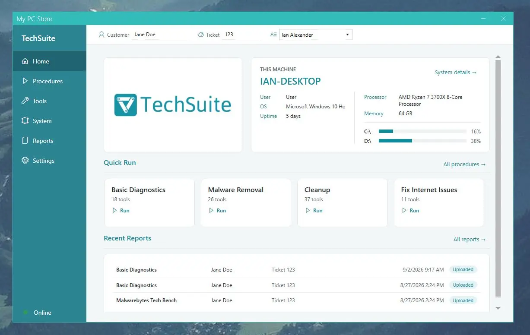Click the Online status label
The height and width of the screenshot is (335, 530).
(42, 313)
